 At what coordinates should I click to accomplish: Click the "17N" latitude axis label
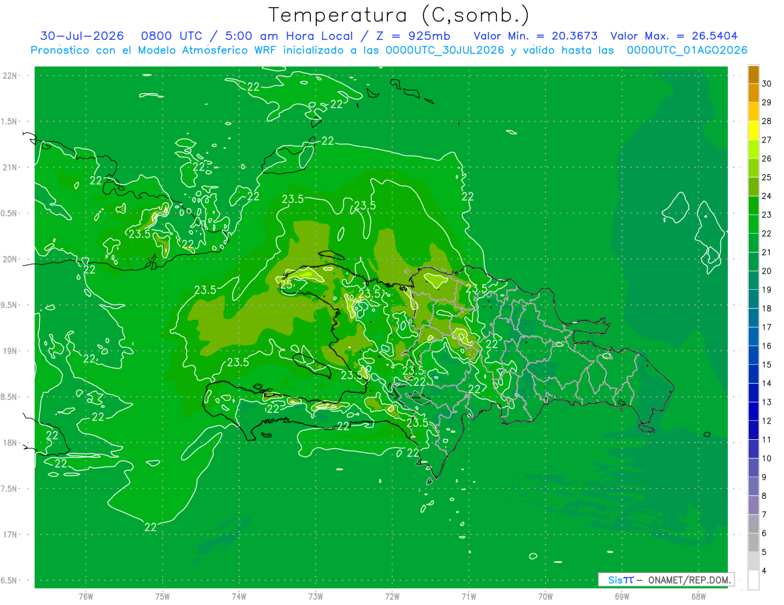pyautogui.click(x=9, y=535)
